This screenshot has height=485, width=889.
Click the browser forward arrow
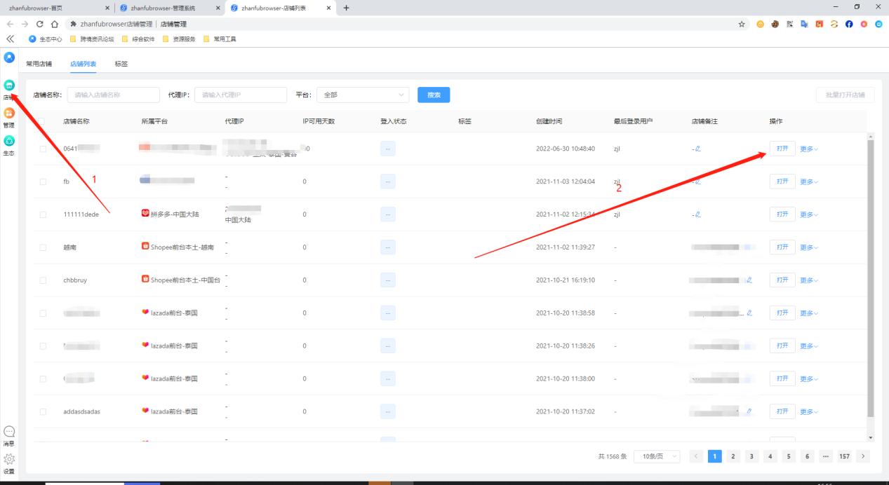25,25
